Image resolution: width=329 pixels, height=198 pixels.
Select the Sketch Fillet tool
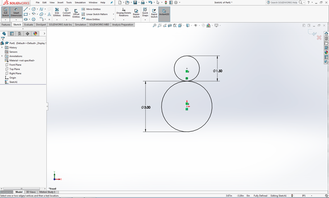(x=41, y=19)
